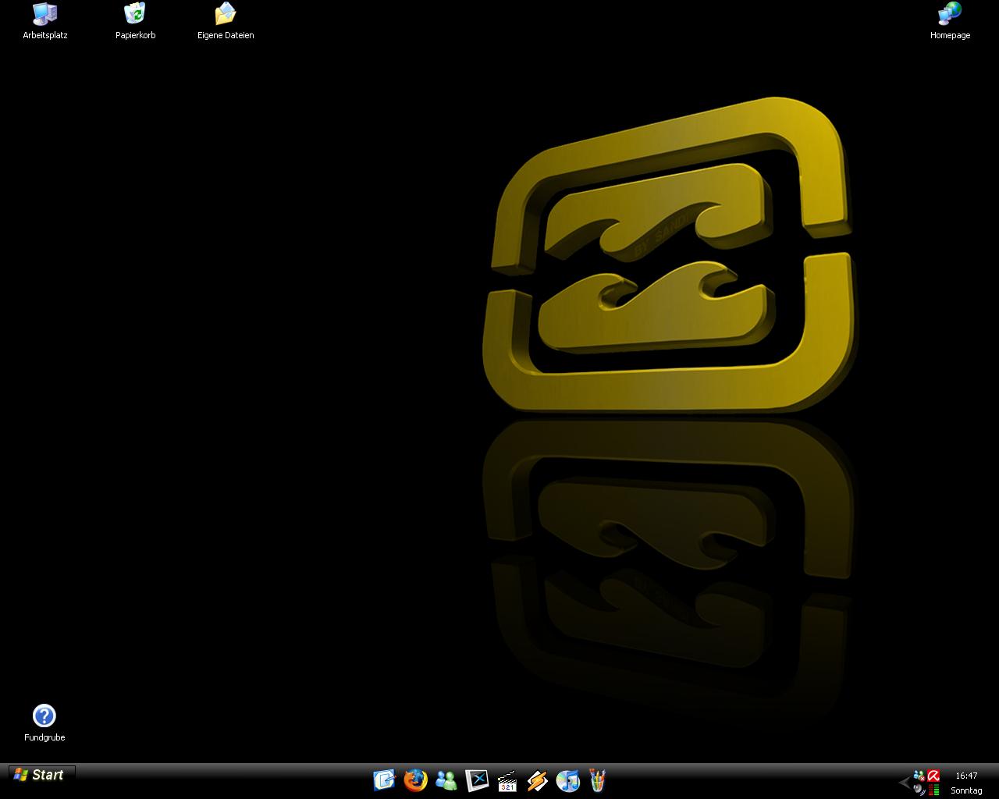Image resolution: width=999 pixels, height=799 pixels.
Task: Click the Sonntag day label
Action: pyautogui.click(x=966, y=790)
